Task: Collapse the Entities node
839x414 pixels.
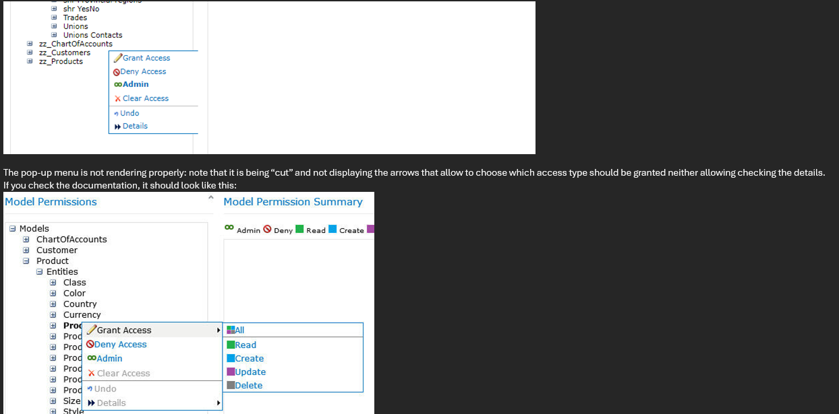Action: pyautogui.click(x=40, y=271)
